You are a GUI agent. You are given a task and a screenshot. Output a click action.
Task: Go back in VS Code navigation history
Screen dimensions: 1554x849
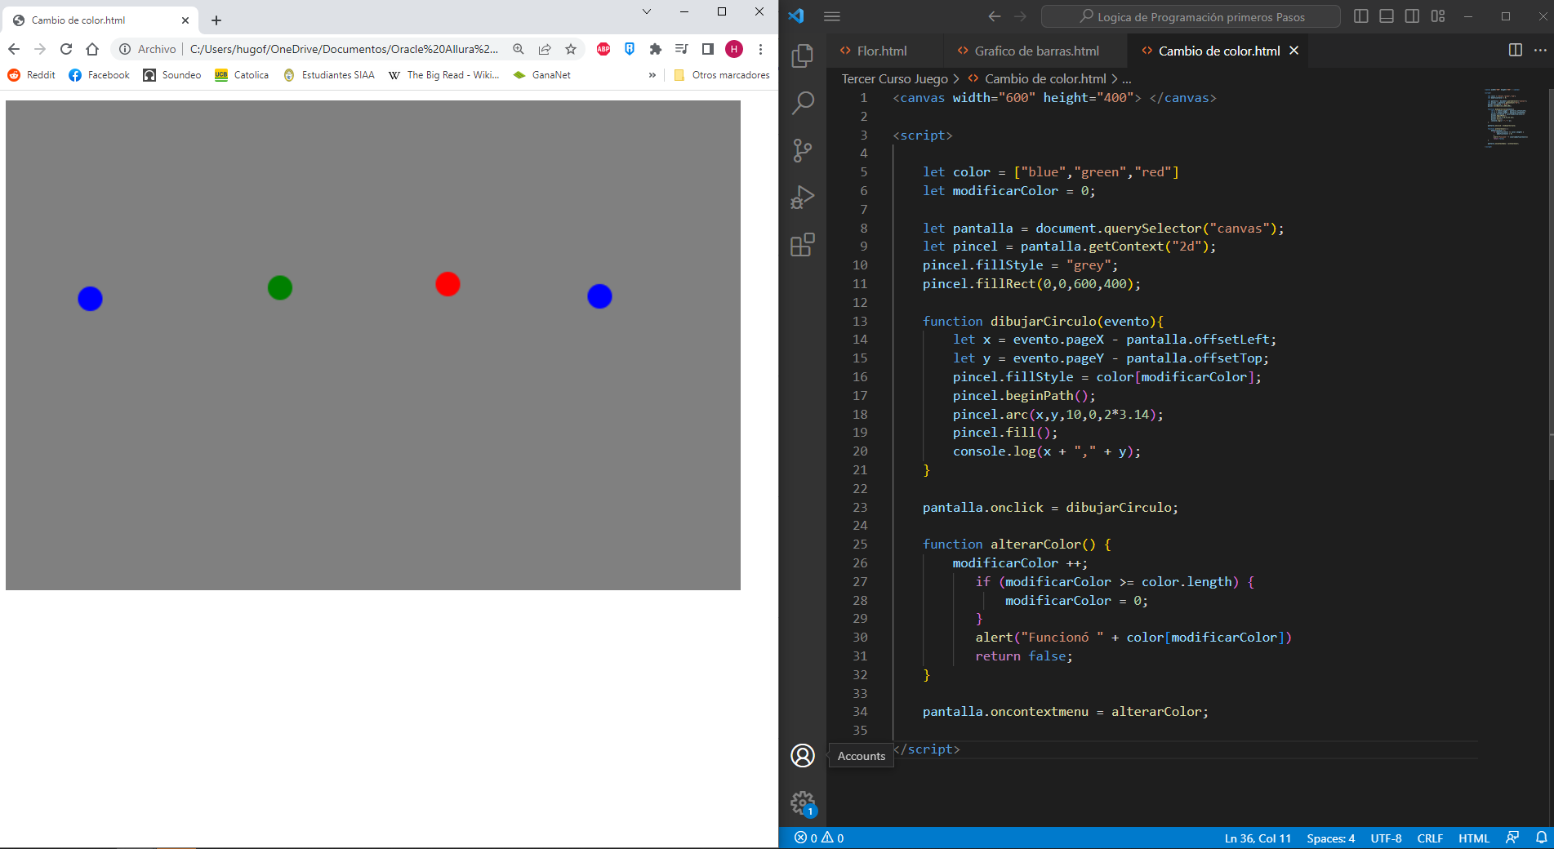click(995, 16)
